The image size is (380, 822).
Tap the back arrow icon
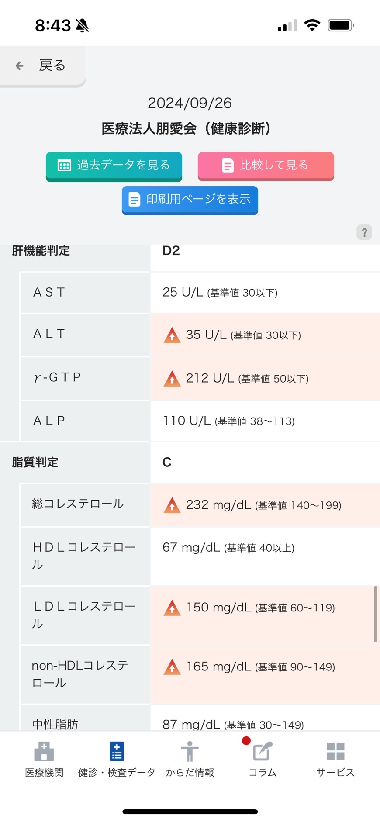(x=19, y=66)
